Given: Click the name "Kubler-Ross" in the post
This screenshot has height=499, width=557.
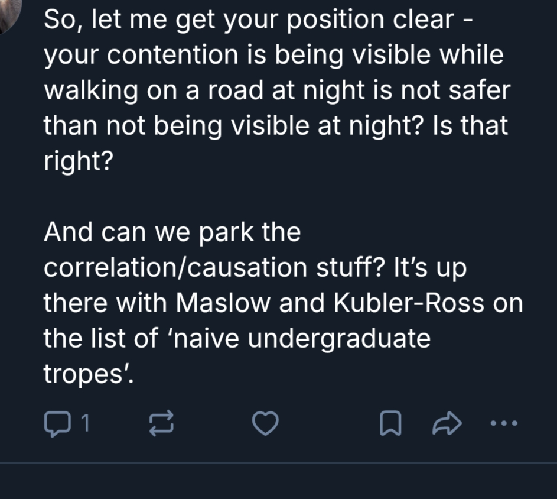Looking at the screenshot, I should pyautogui.click(x=409, y=303).
